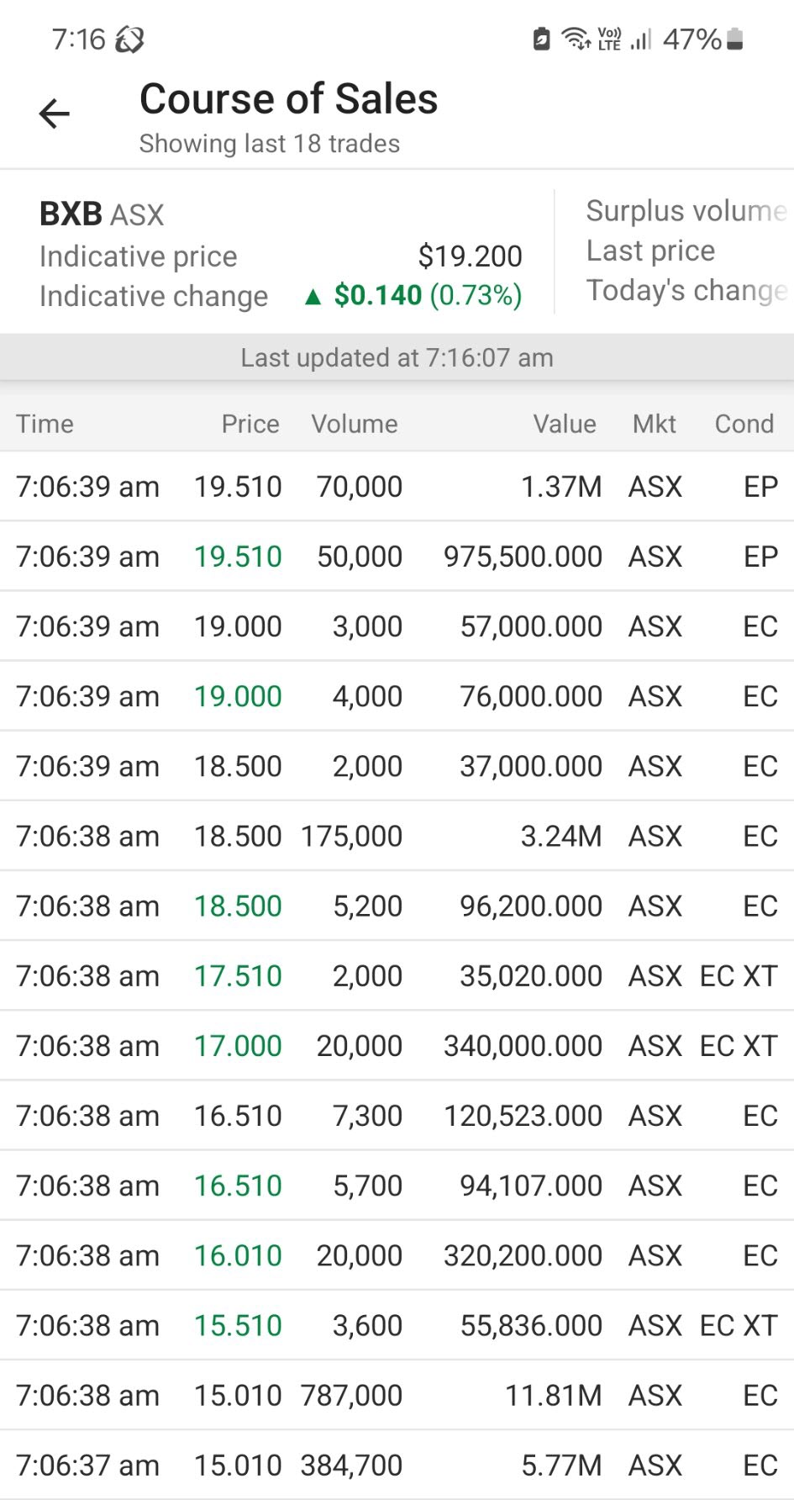Tap the Last updated timestamp bar
The width and height of the screenshot is (794, 1500).
coord(397,358)
